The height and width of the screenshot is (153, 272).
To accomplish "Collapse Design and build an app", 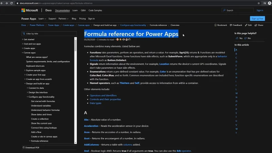I will 25,84.
